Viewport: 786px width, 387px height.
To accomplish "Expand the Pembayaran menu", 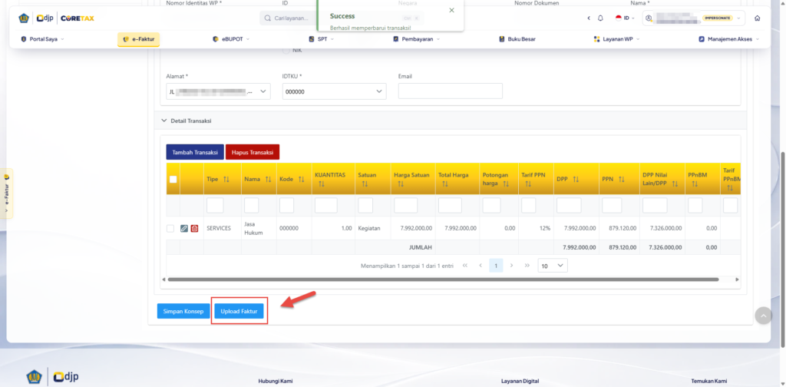I will click(x=417, y=39).
